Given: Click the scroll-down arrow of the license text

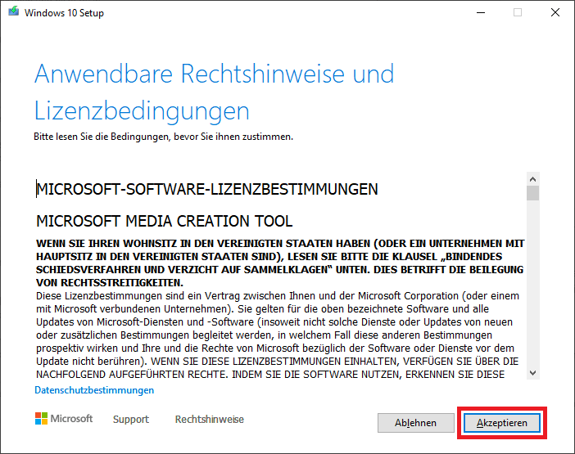Looking at the screenshot, I should coord(533,373).
